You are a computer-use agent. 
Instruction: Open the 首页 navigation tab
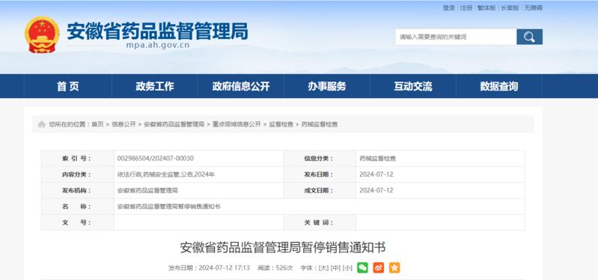[x=68, y=86]
